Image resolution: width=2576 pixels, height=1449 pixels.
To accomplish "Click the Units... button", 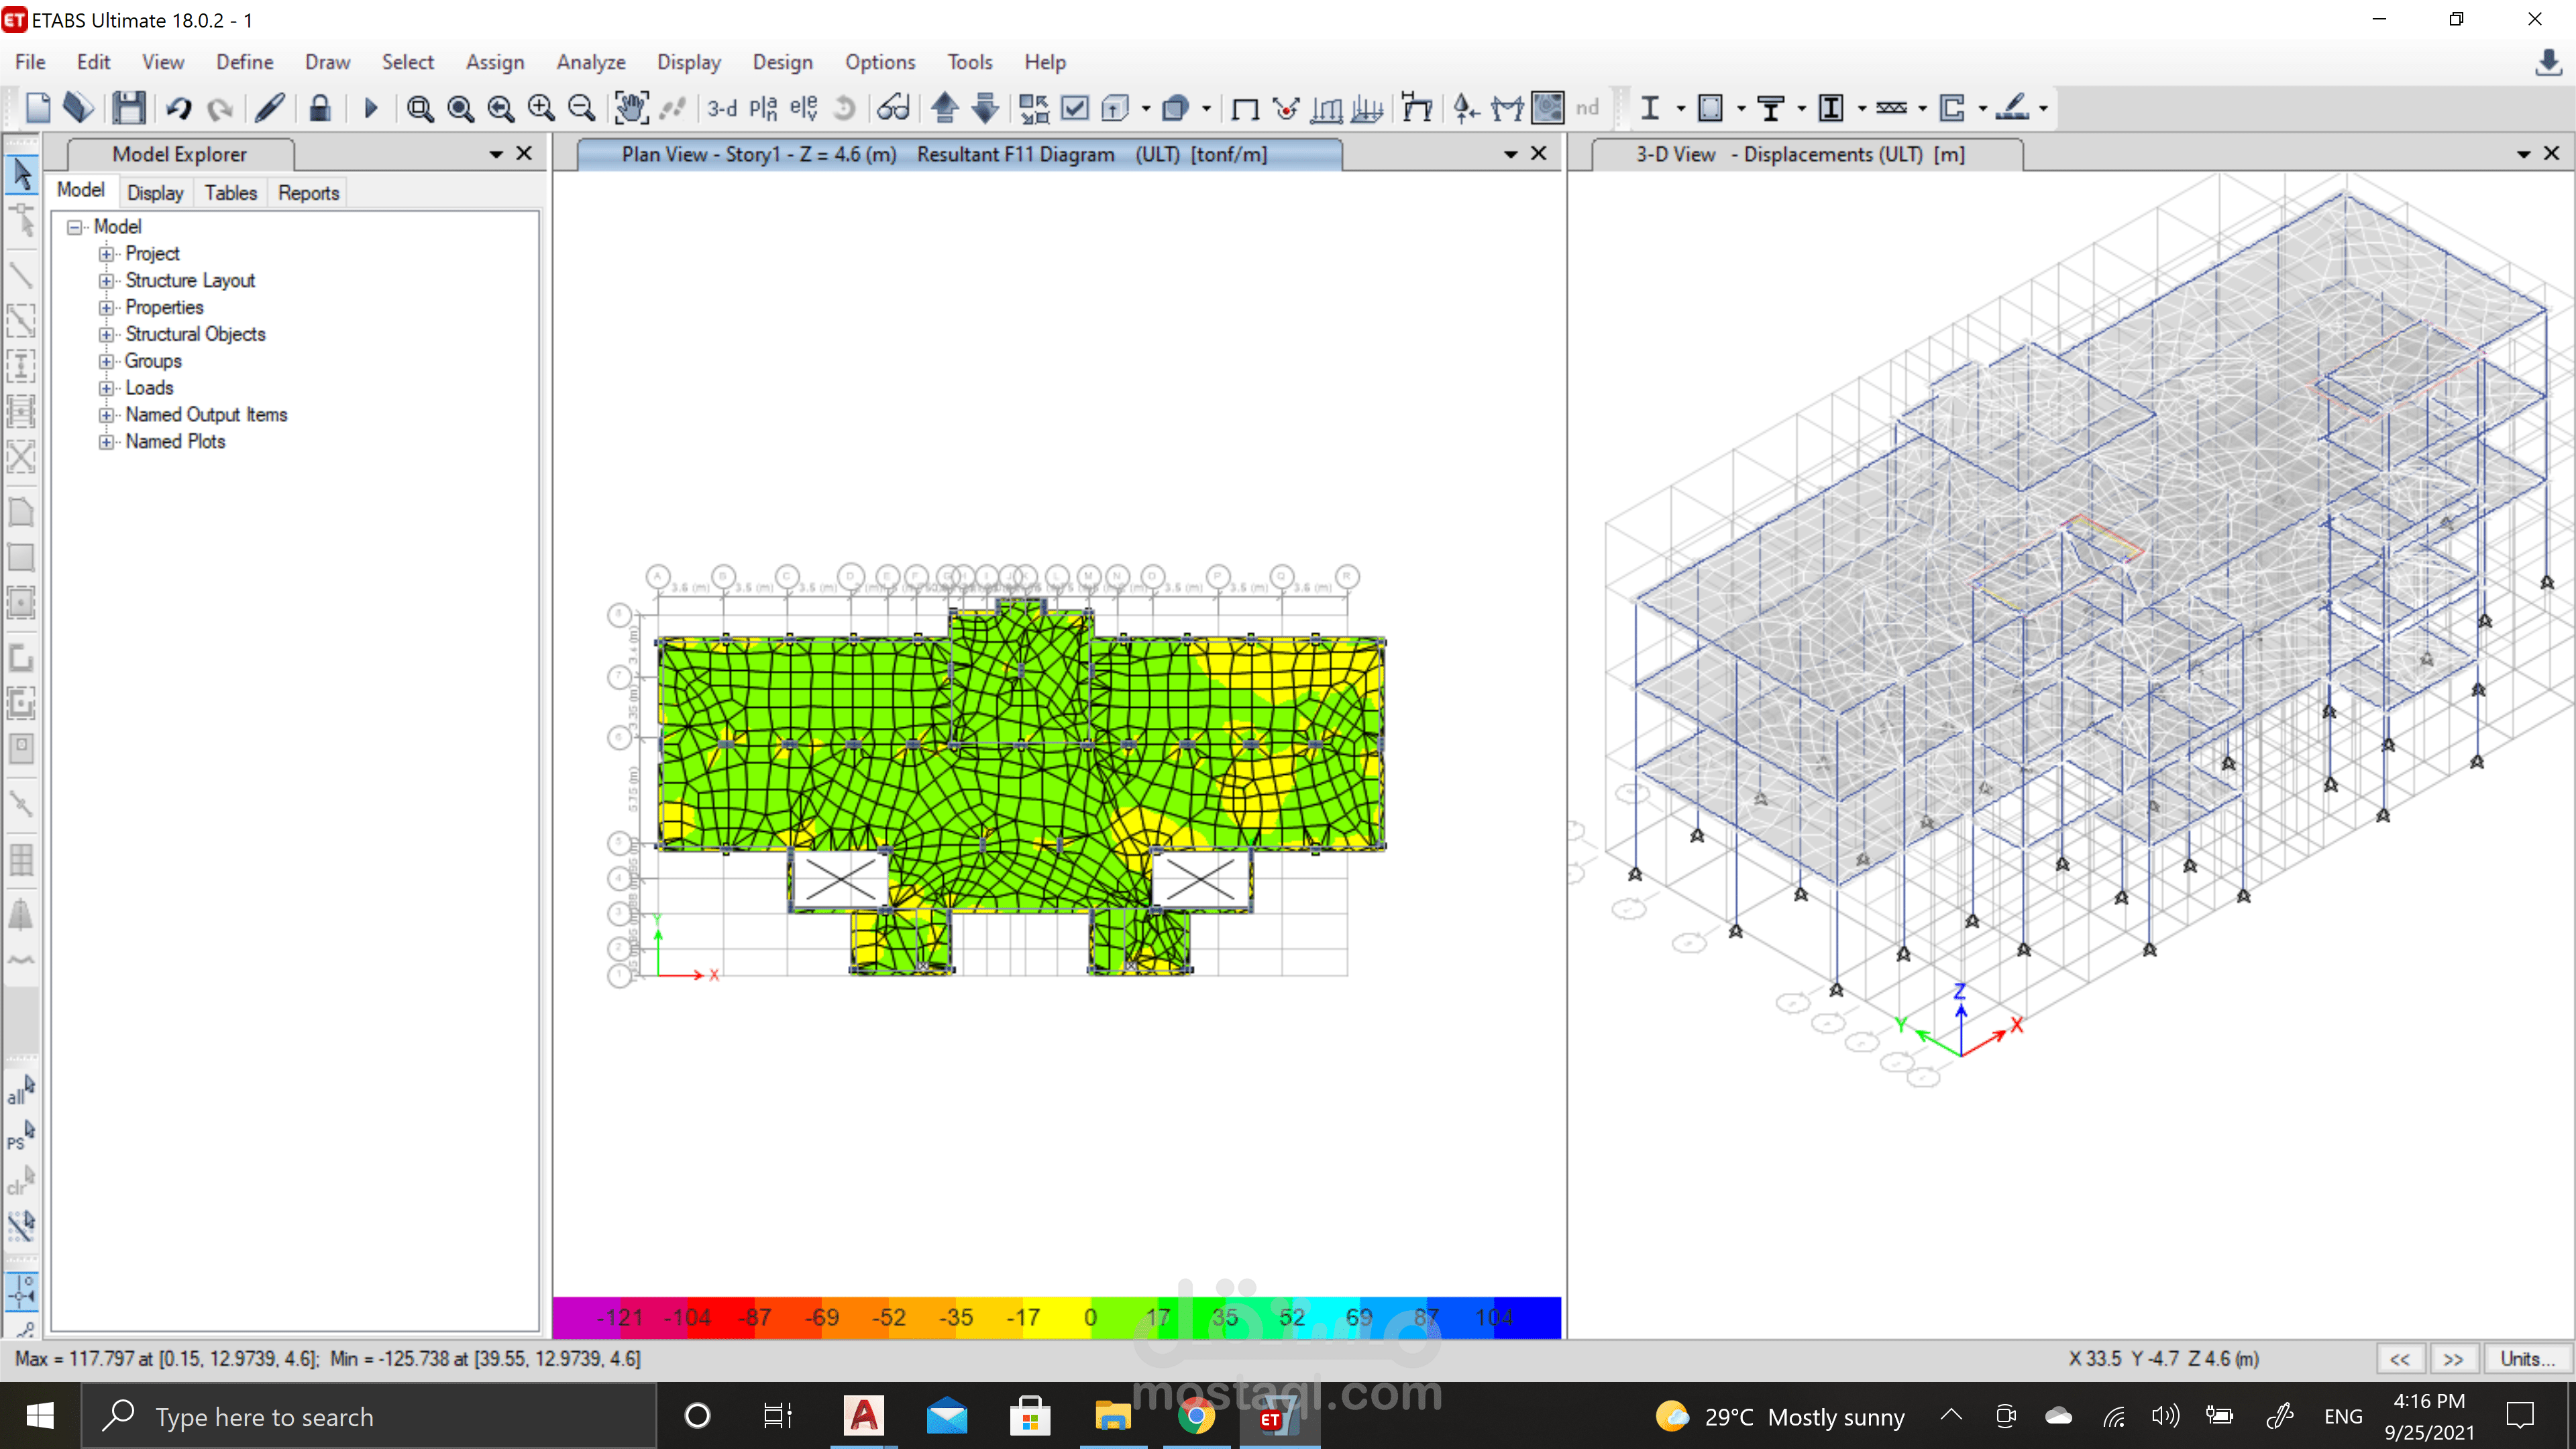I will pyautogui.click(x=2527, y=1358).
